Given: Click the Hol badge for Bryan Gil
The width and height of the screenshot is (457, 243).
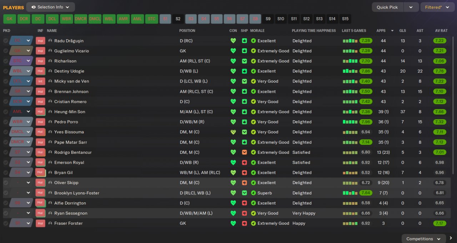Looking at the screenshot, I should (40, 173).
